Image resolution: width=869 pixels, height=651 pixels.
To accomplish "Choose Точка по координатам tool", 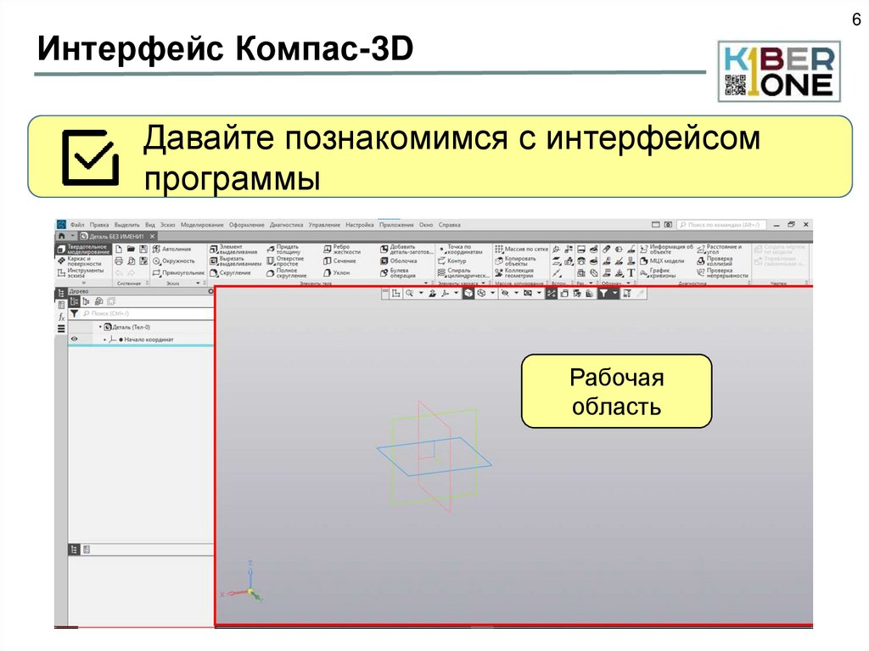I will click(x=460, y=250).
